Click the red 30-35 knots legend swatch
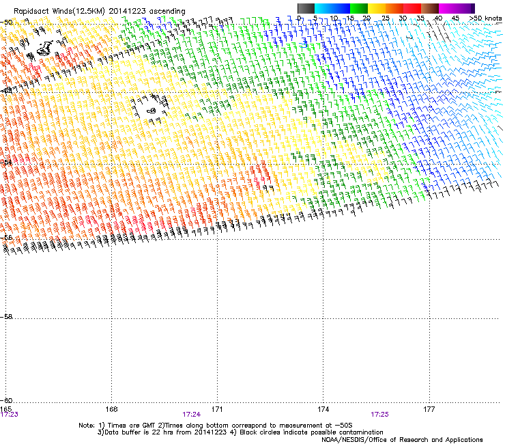The height and width of the screenshot is (444, 505). pos(412,8)
